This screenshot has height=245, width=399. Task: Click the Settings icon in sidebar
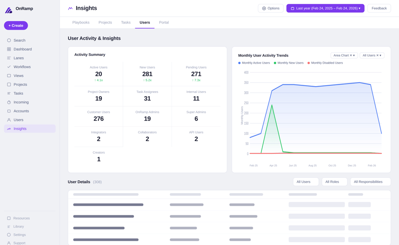pos(9,235)
